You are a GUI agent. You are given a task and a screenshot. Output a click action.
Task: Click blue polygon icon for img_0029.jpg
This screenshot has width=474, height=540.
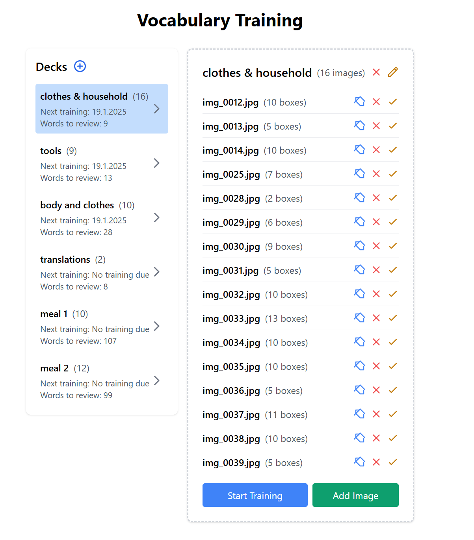[359, 222]
